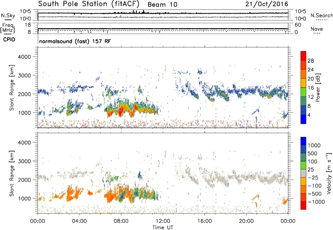Click the '12:00' time axis tick label
This screenshot has height=230, width=333.
click(163, 221)
